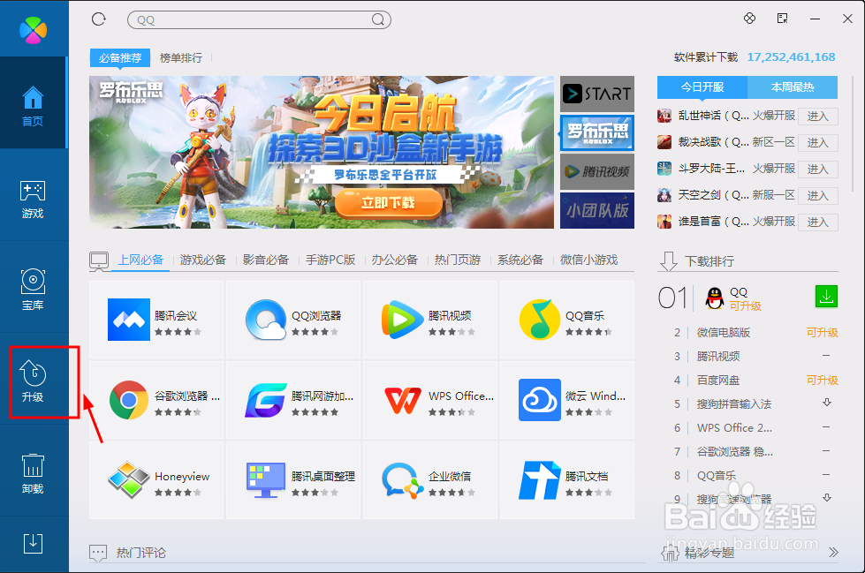Click 进入 button for 裁决战歌
The width and height of the screenshot is (865, 573).
click(x=818, y=143)
